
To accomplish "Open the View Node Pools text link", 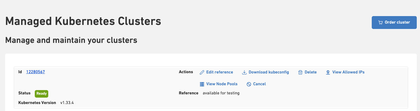I will tap(222, 84).
